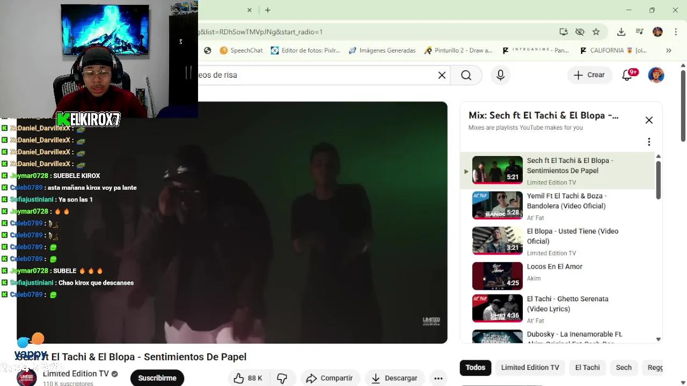Like the video with 88 K likes
Image resolution: width=687 pixels, height=386 pixels.
(247, 378)
